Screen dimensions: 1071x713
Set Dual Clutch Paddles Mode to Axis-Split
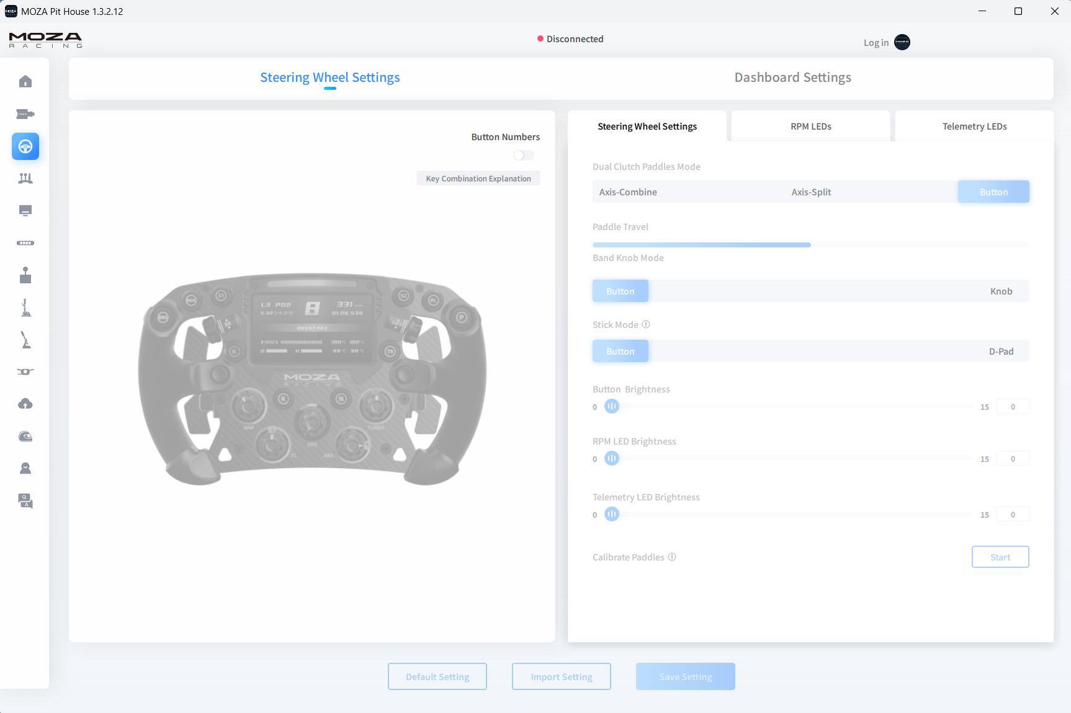coord(811,192)
